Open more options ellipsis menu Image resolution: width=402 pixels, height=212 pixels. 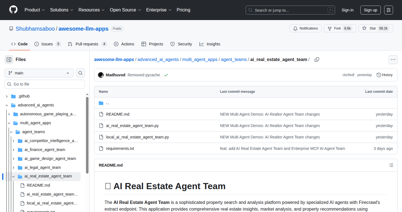[x=393, y=60]
